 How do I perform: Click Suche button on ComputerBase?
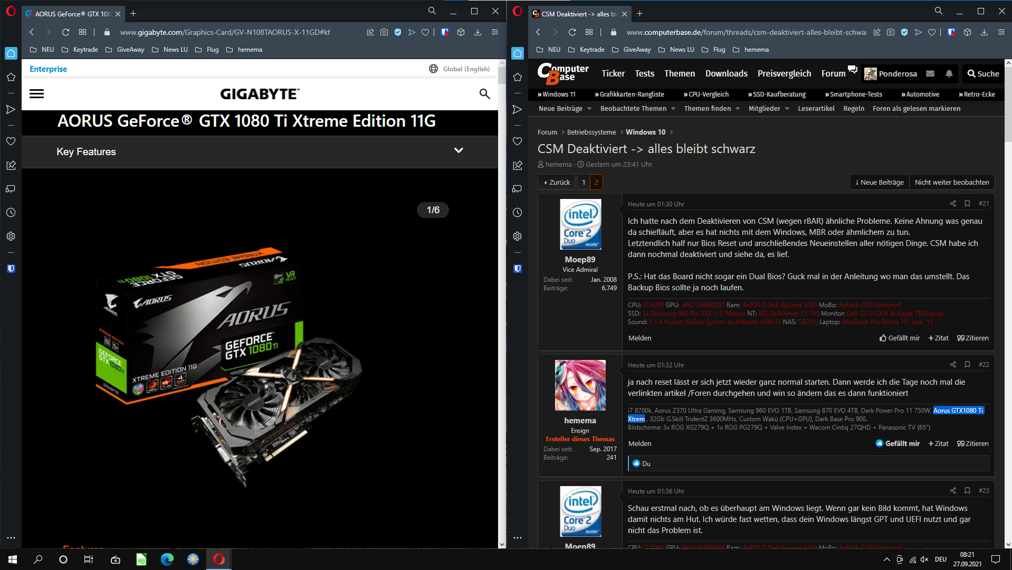(x=983, y=74)
